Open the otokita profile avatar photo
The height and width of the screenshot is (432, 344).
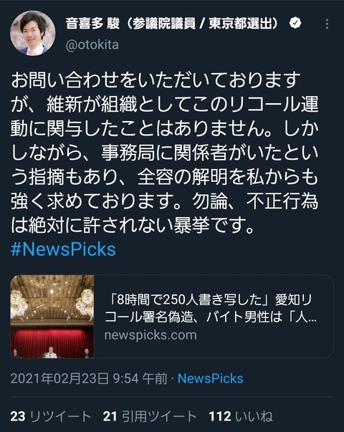33,33
